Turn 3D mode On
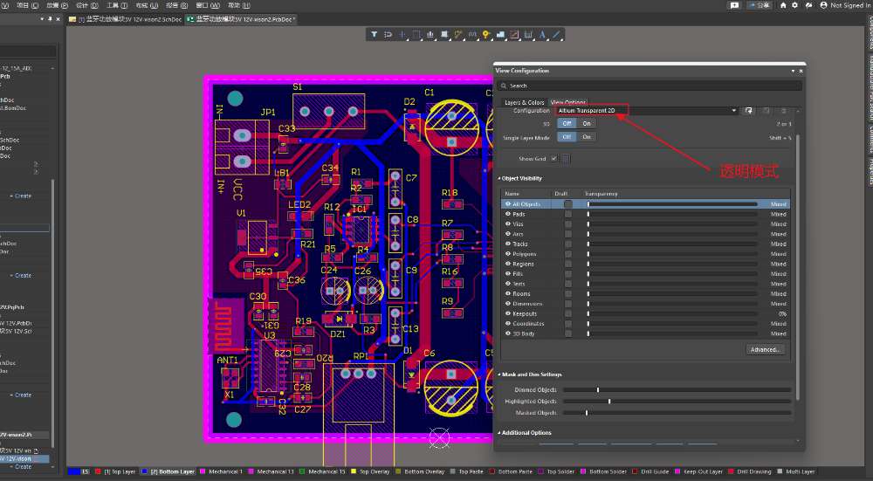Screen dimensions: 873x481 pyautogui.click(x=587, y=124)
